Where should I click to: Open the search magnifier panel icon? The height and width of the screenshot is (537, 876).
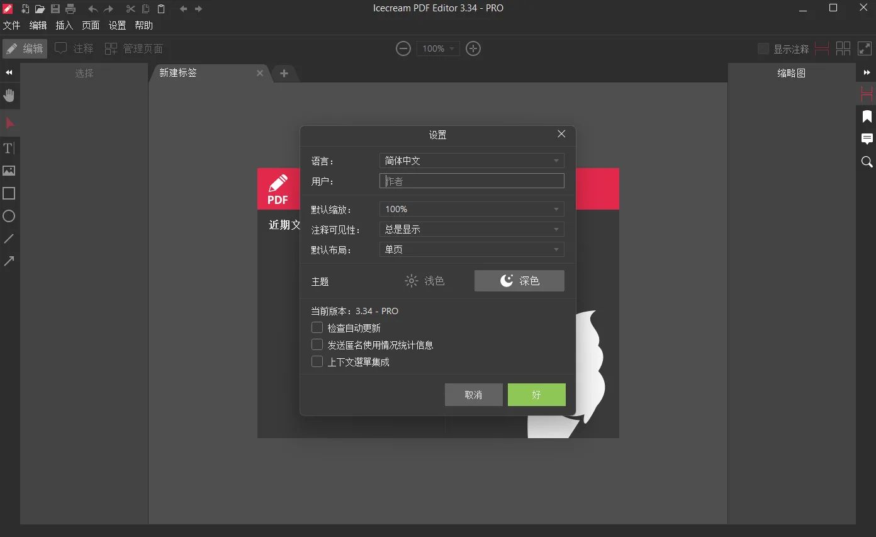867,162
